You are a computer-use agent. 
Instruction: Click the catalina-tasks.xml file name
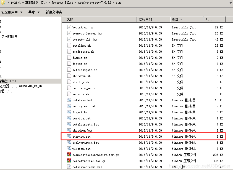pos(87,167)
